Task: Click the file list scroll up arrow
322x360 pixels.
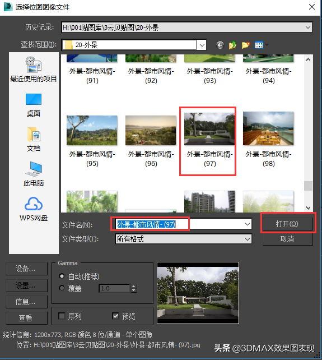Action: point(308,59)
